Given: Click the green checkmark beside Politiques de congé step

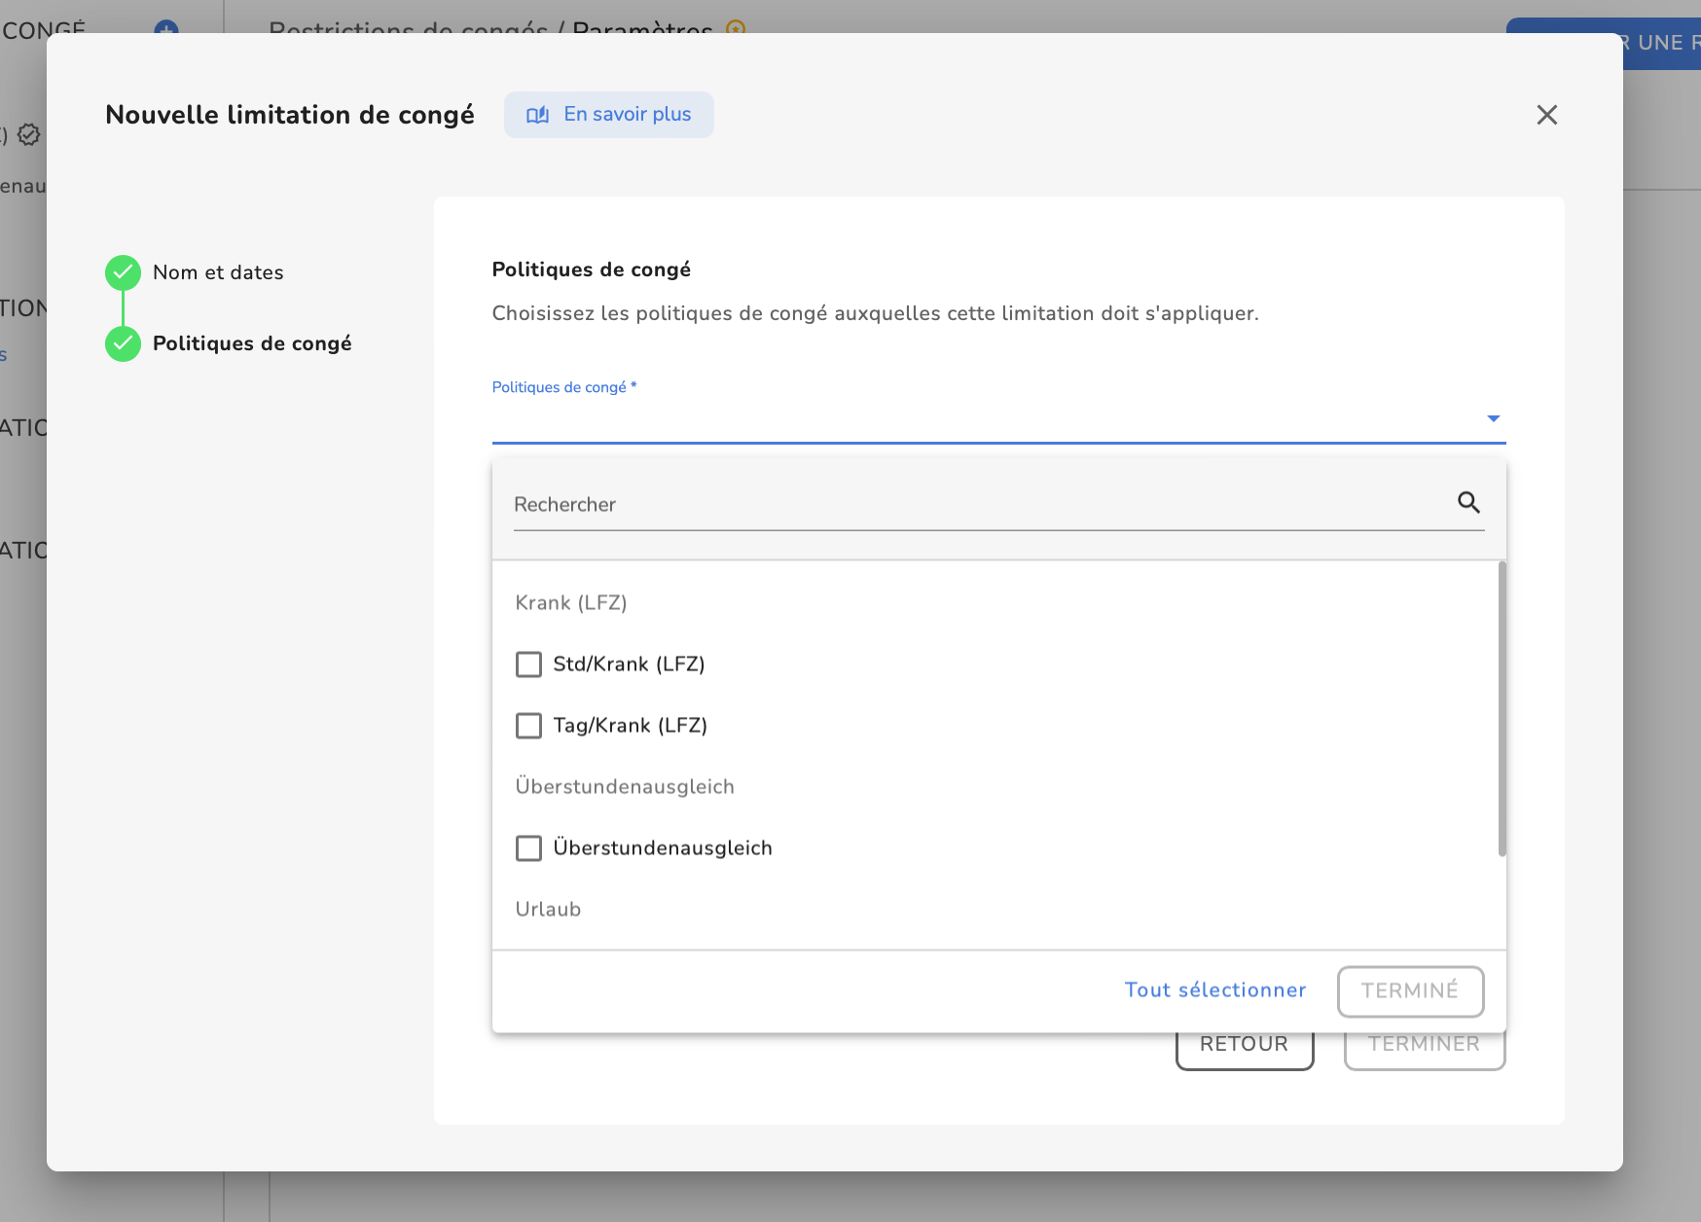Looking at the screenshot, I should pyautogui.click(x=123, y=343).
